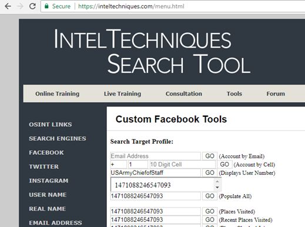Select the inteltechniques.com URL in address bar

click(131, 6)
